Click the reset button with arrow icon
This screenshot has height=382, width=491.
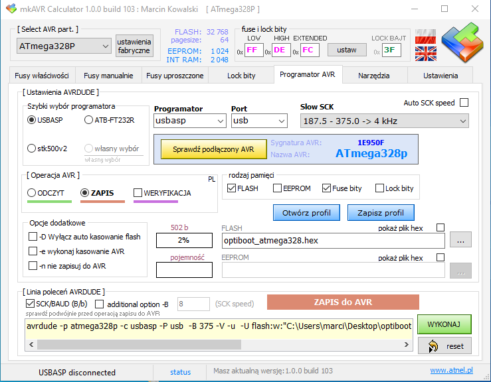click(x=444, y=346)
